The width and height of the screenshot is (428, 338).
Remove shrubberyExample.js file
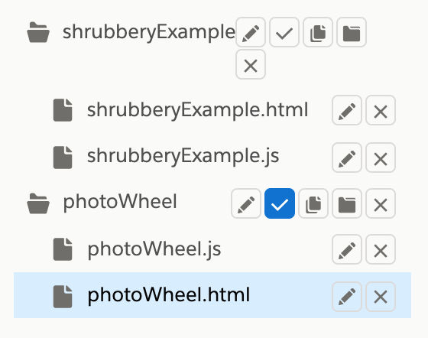coord(381,158)
